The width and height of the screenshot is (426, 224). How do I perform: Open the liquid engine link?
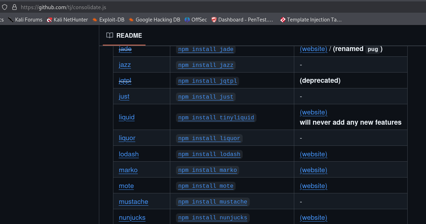coord(126,117)
